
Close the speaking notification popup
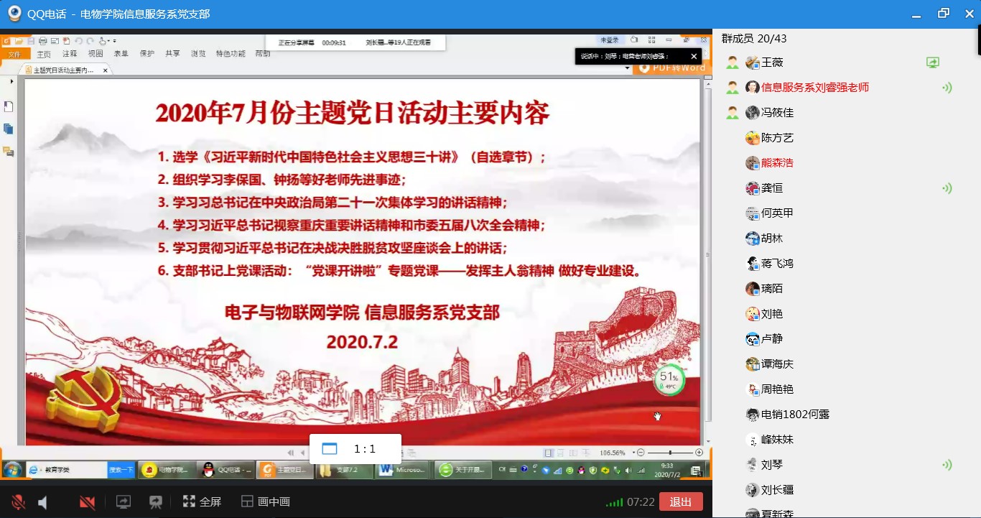694,56
